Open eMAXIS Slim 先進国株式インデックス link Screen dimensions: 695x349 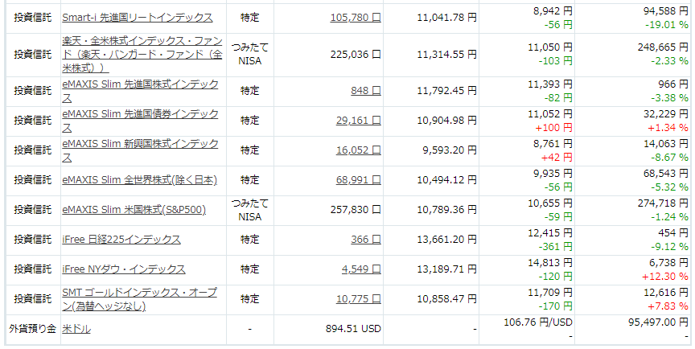[x=141, y=91]
